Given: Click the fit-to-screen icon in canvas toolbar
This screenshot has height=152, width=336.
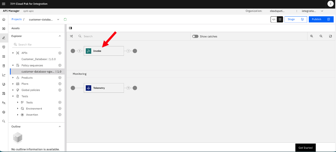Looking at the screenshot, I should coord(330,36).
